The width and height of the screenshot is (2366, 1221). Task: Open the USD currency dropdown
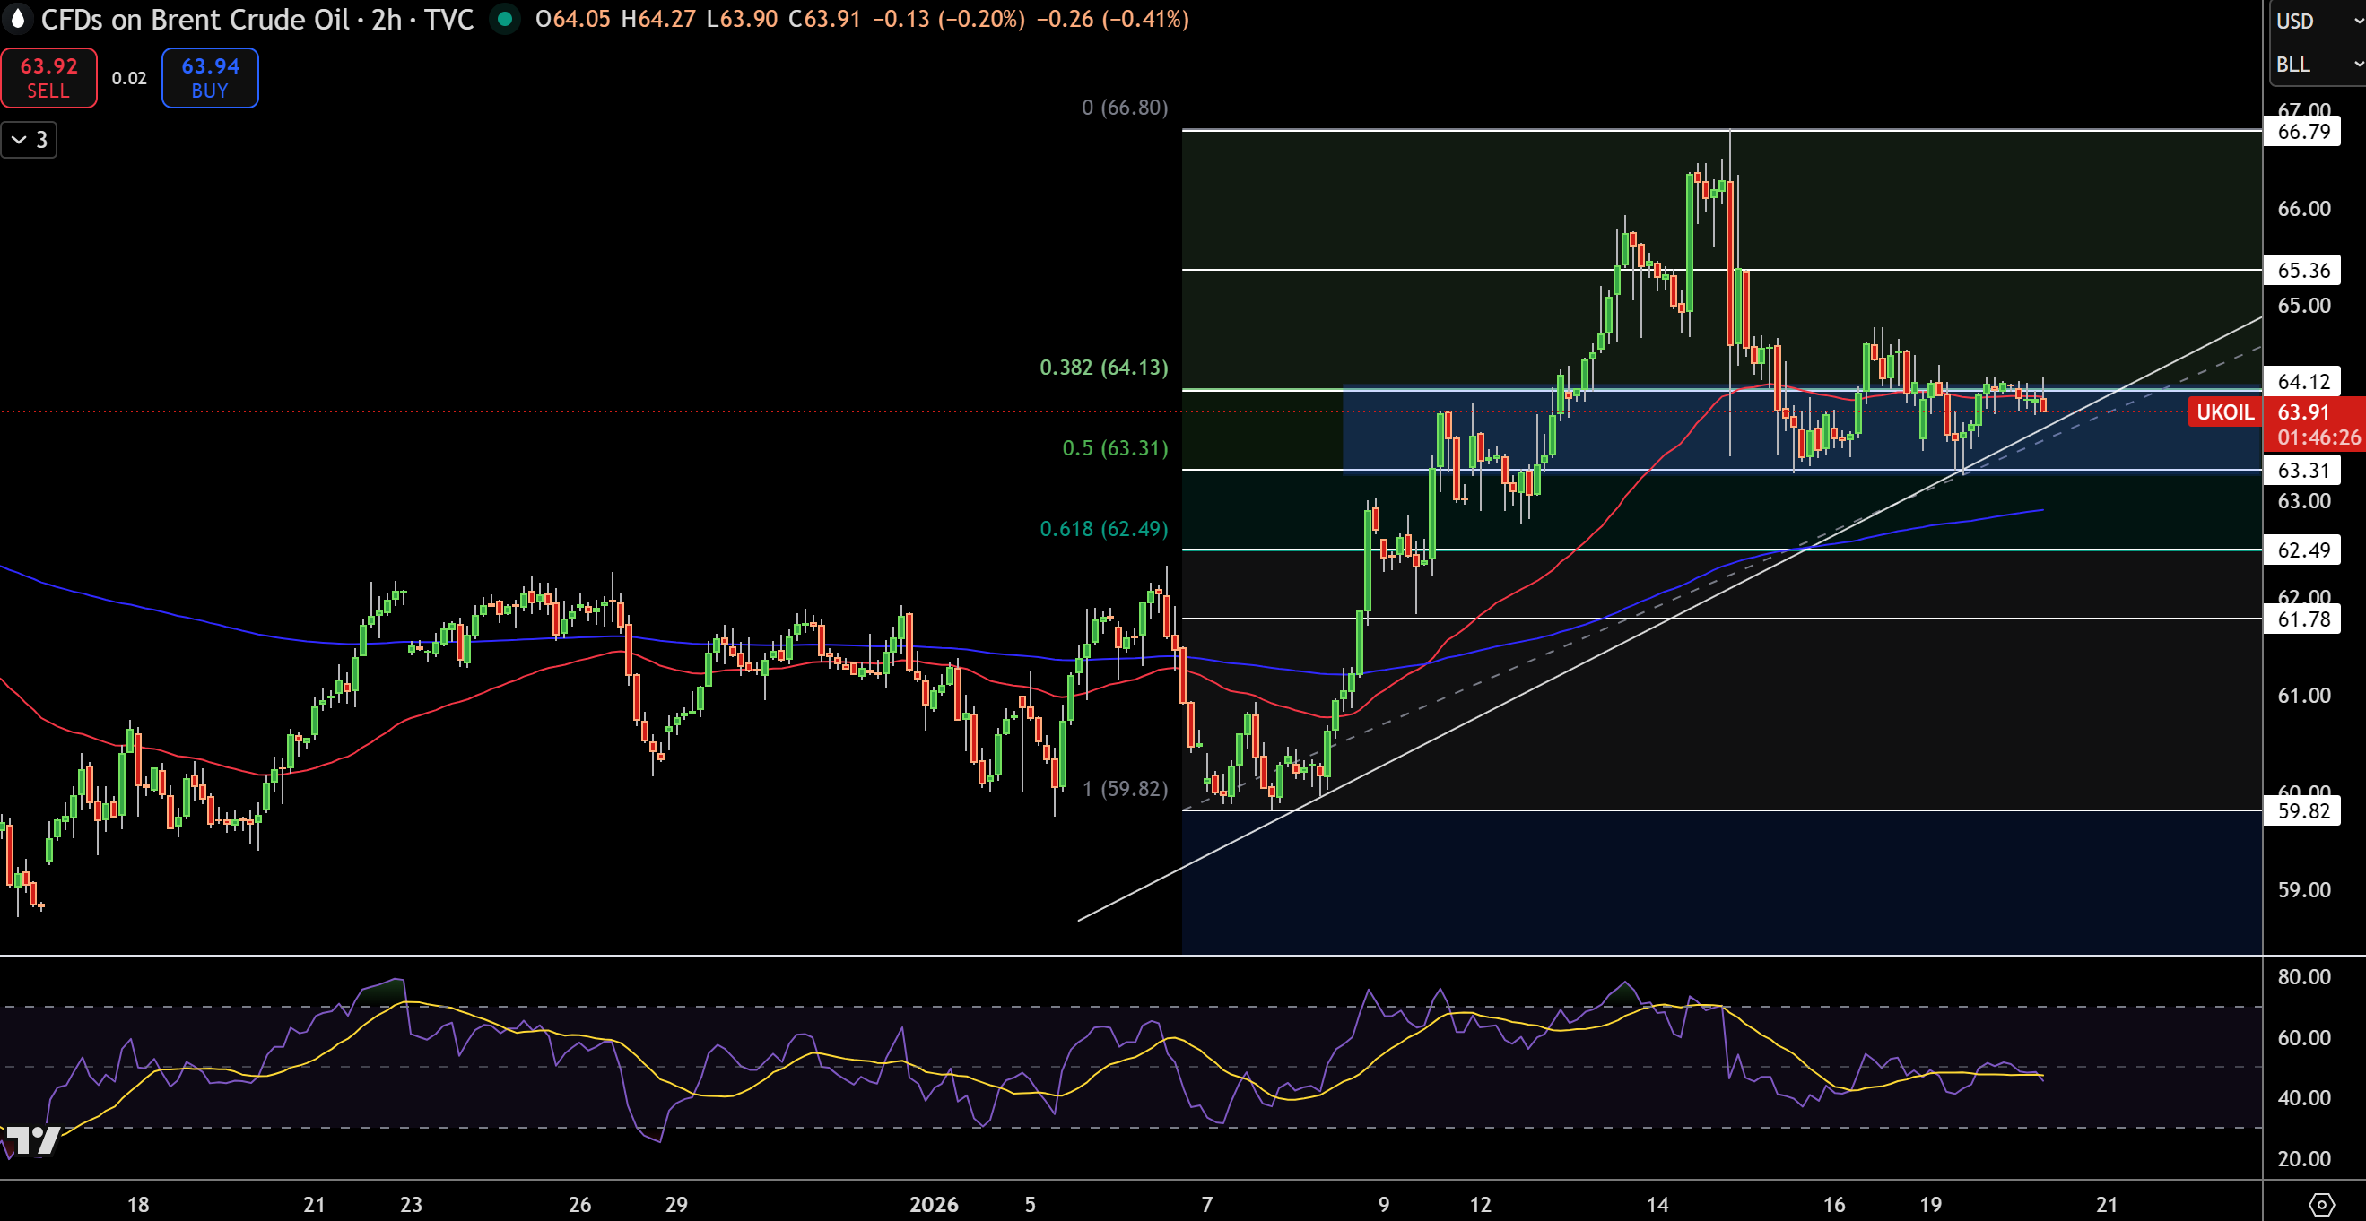2316,21
